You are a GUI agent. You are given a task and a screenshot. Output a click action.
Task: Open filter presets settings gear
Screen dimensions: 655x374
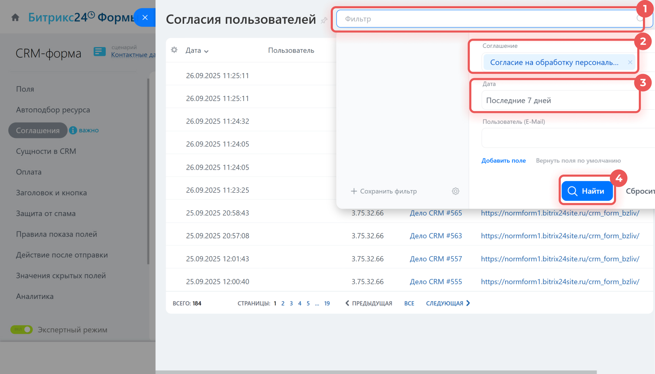tap(456, 191)
